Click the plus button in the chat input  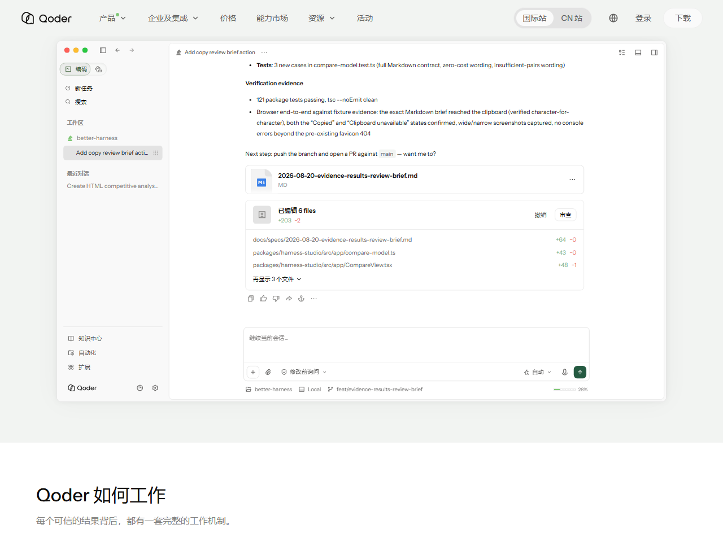[253, 372]
